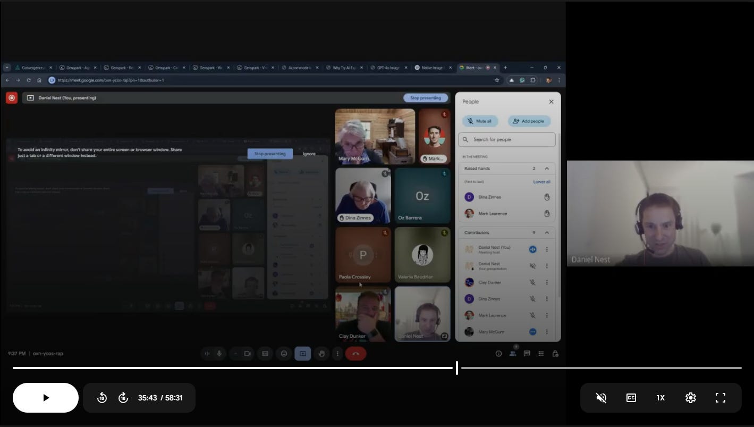Click the Stop presenting button in the top bar
This screenshot has height=427, width=754.
[426, 98]
